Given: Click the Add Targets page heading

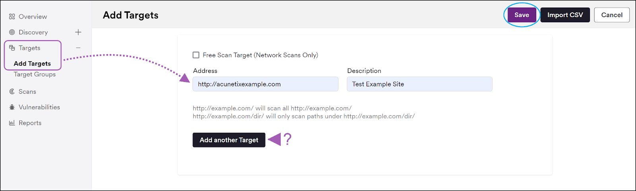Looking at the screenshot, I should coord(130,15).
